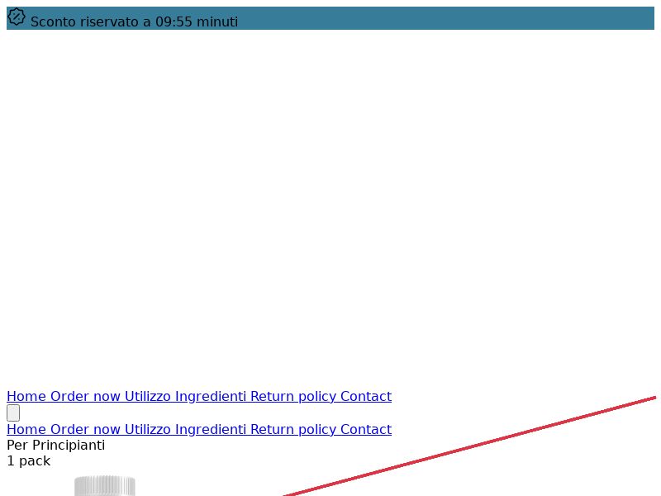661x496 pixels.
Task: Open Home link in the upper navigation row
Action: [x=26, y=397]
